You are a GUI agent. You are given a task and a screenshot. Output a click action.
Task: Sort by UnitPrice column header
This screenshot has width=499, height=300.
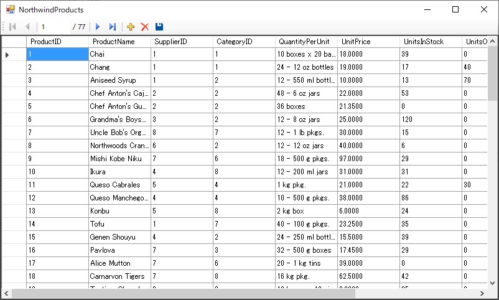tap(368, 42)
